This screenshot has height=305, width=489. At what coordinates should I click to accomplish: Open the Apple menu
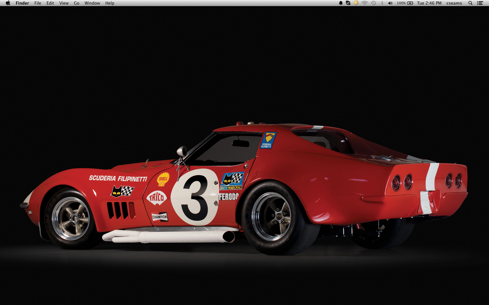click(x=8, y=3)
